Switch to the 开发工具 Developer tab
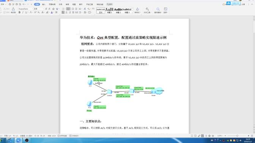Screen dimensions: 255x143 (90, 5)
